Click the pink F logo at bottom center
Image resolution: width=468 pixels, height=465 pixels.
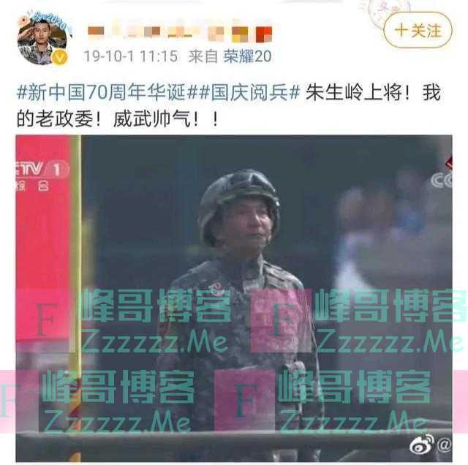[x=244, y=399]
